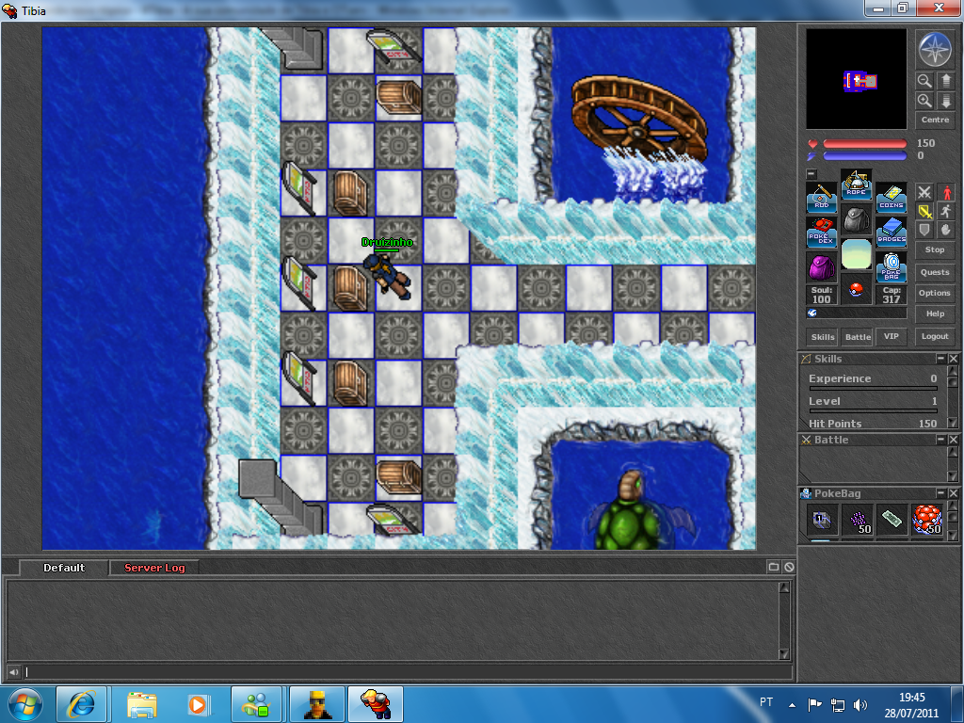
Task: Open Internet Explorer from the taskbar
Action: (x=82, y=704)
